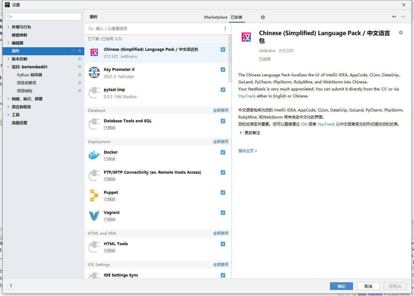Disable the Docker plugin checkbox
This screenshot has height=296, width=414.
(223, 152)
